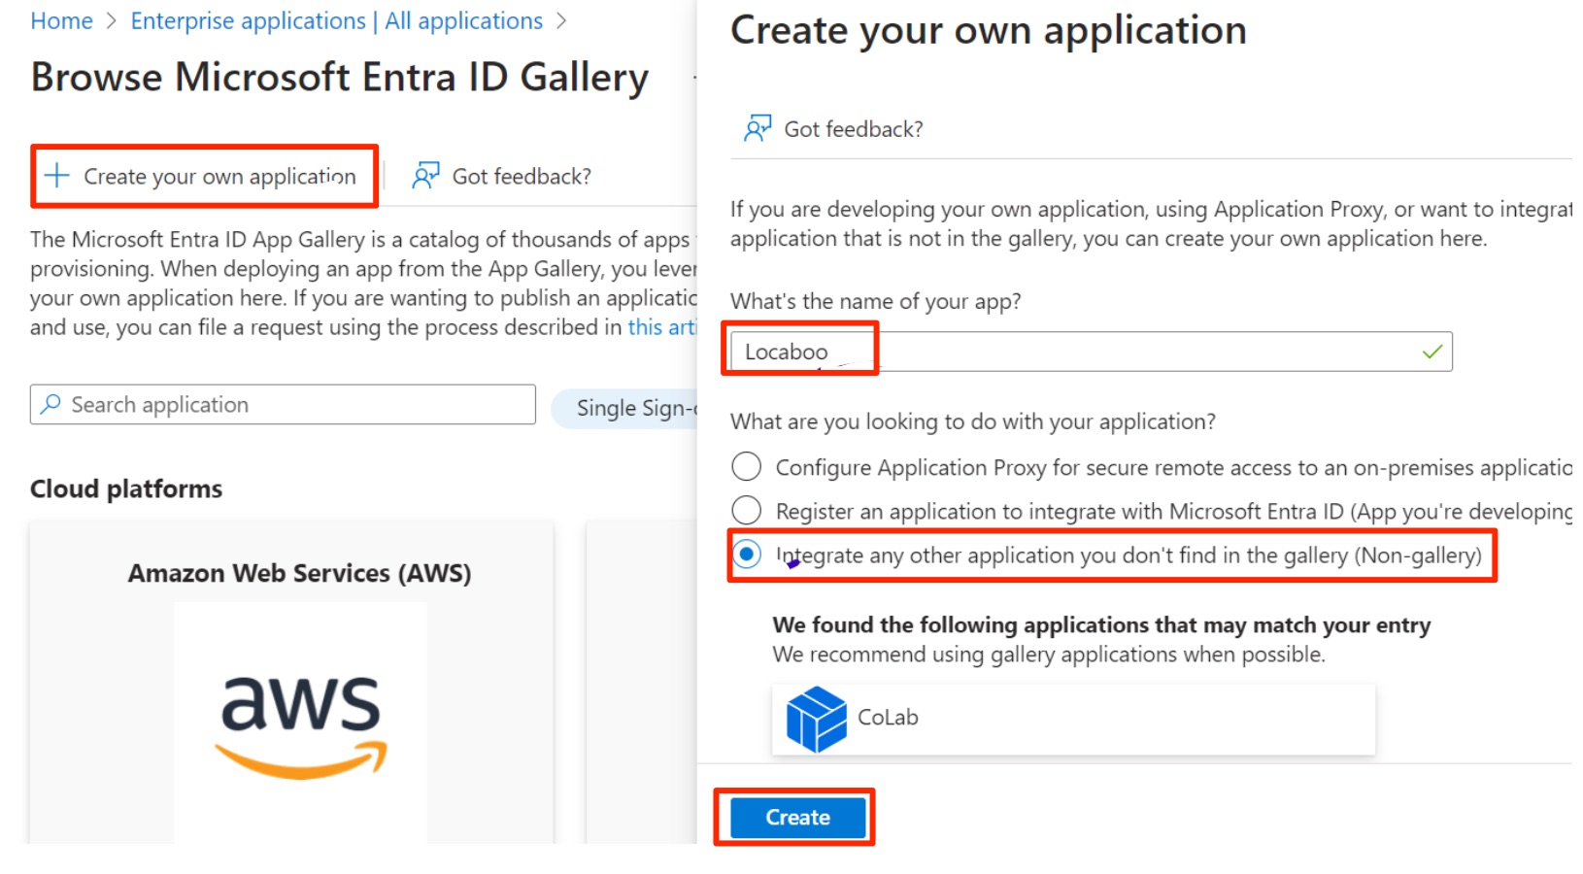
Task: Click the Single Sign-on filter pill
Action: pos(626,408)
